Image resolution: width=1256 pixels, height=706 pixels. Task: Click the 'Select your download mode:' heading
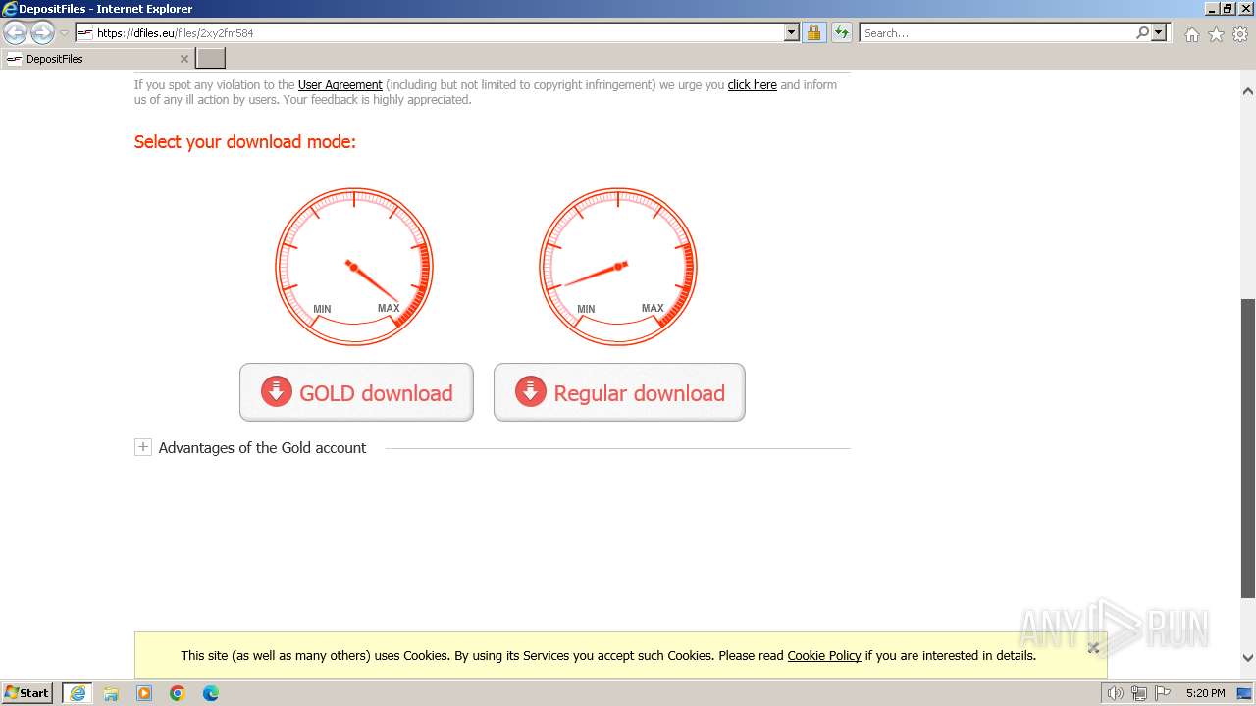tap(245, 142)
